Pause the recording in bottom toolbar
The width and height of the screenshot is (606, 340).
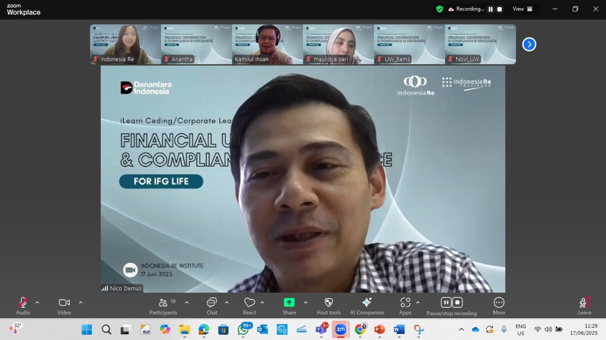[446, 302]
